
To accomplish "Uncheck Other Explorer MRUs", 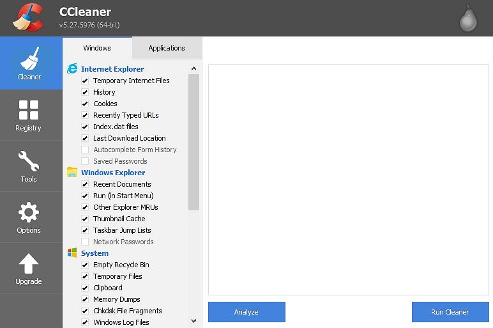I will [x=85, y=207].
